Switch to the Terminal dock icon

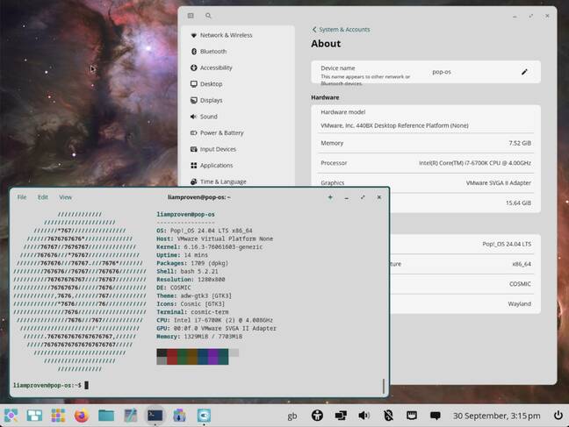(155, 416)
